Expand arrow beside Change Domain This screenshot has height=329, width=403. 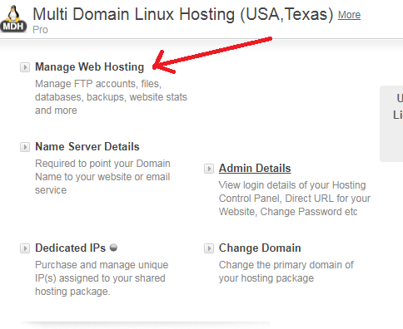[209, 248]
